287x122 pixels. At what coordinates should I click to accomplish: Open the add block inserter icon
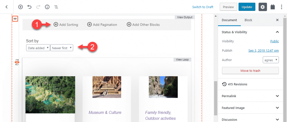coord(20,7)
